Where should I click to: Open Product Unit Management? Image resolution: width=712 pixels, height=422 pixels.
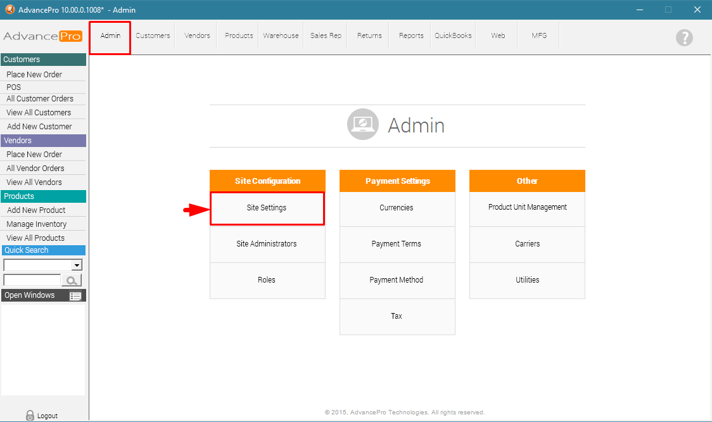(x=527, y=208)
